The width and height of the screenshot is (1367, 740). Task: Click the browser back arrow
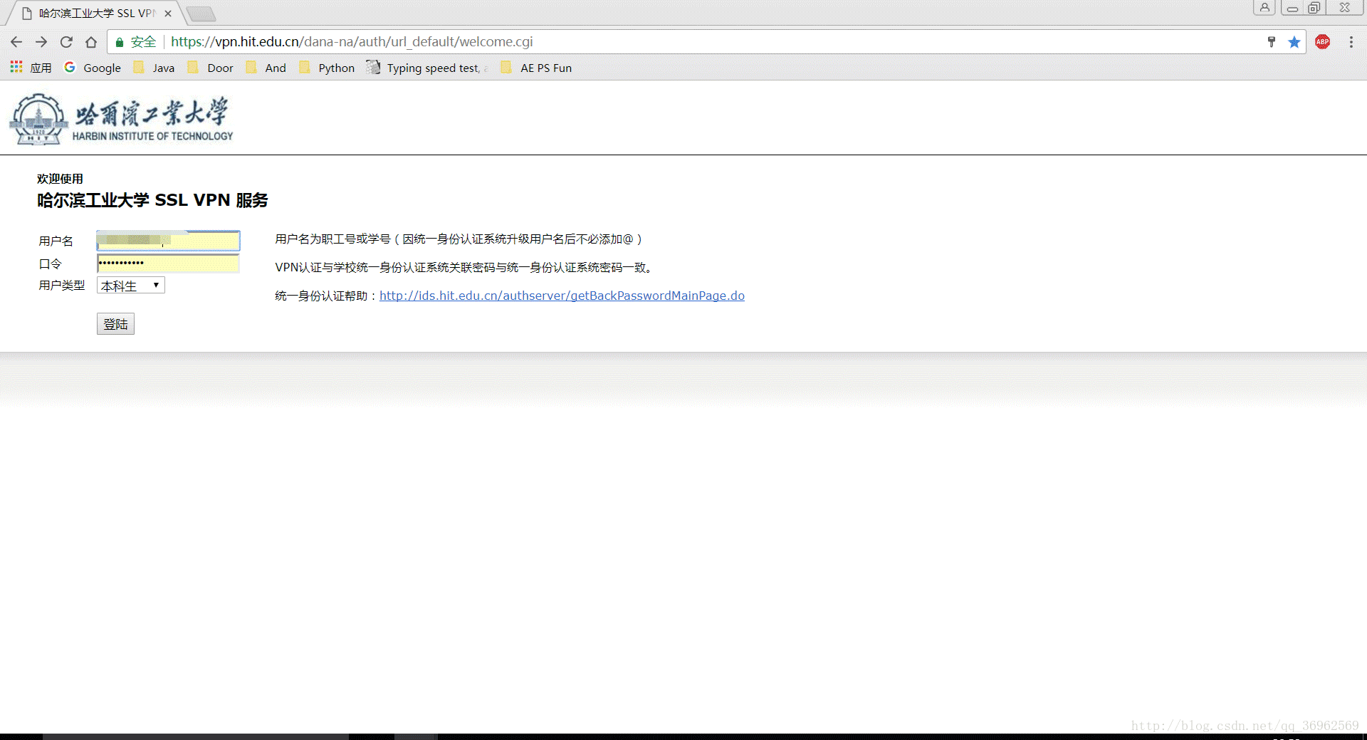point(17,42)
